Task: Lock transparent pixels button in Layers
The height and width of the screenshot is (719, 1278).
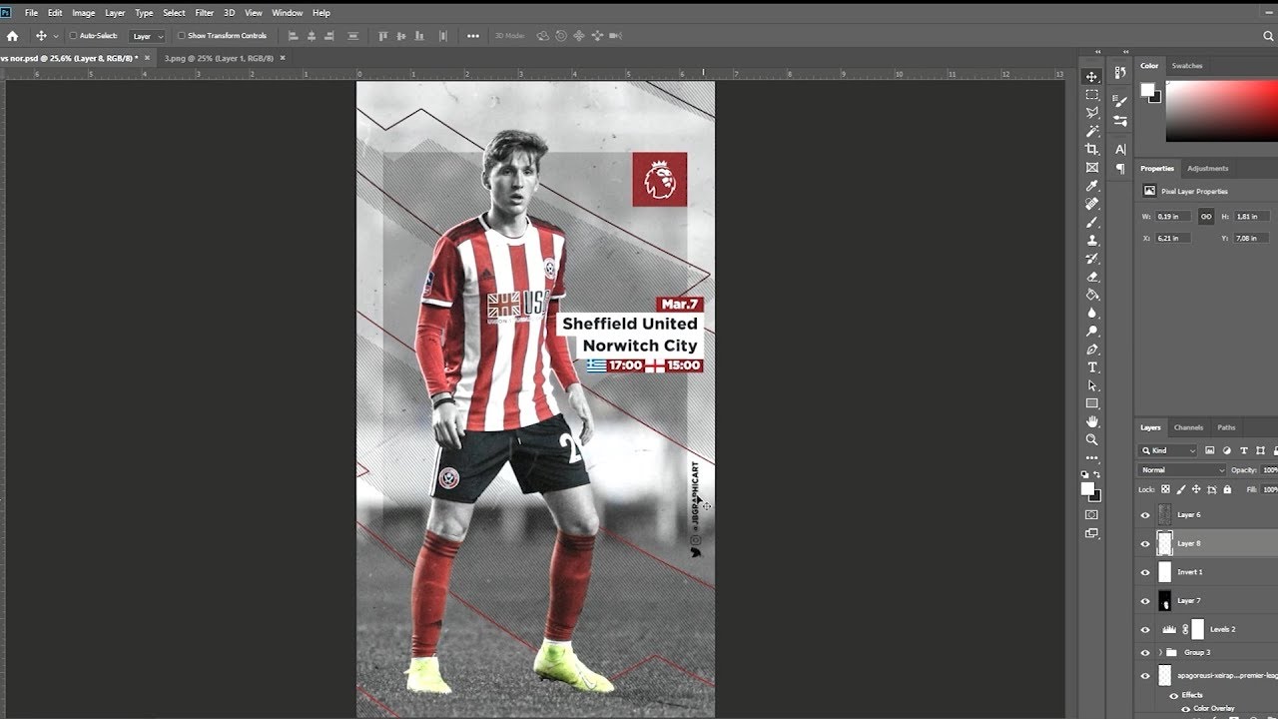Action: tap(1165, 489)
